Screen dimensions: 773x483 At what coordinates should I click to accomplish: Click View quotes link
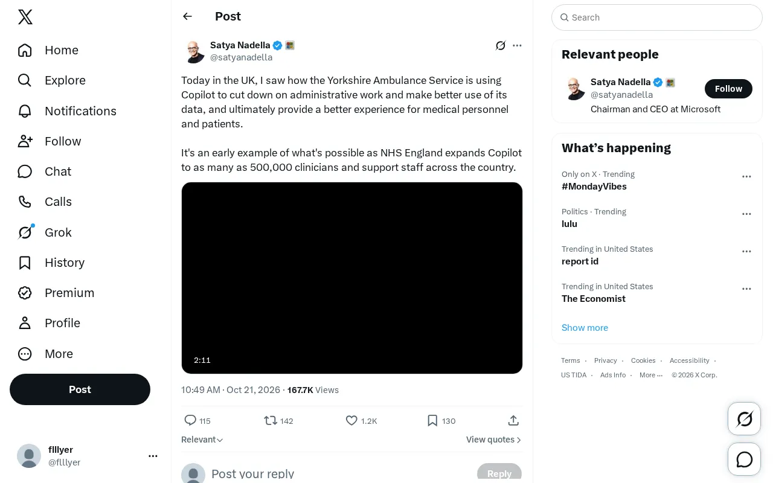coord(494,440)
